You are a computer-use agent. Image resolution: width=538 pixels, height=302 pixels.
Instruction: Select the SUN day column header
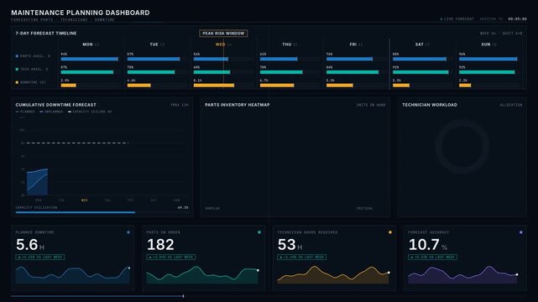tap(489, 44)
